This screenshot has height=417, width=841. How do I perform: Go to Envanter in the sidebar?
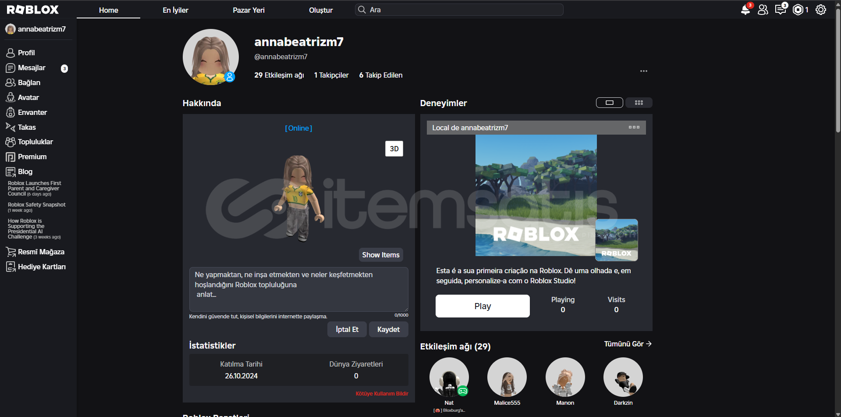[x=32, y=112]
